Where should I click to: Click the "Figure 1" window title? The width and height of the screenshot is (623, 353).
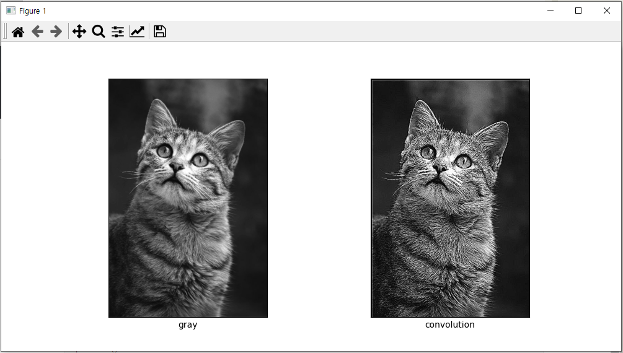tap(33, 11)
